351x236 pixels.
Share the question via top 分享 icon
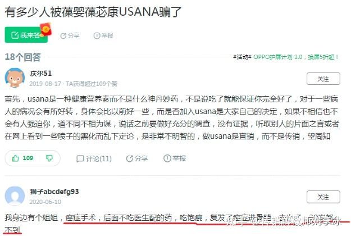tap(70, 35)
